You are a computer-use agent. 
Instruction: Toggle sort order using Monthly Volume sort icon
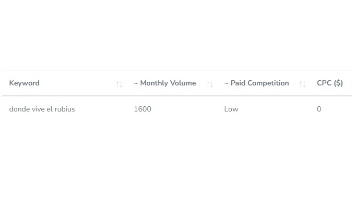[210, 84]
